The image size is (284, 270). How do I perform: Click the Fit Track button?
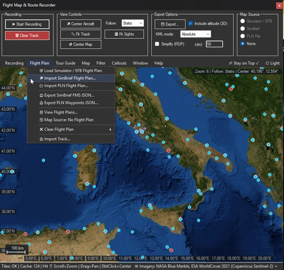coord(81,34)
